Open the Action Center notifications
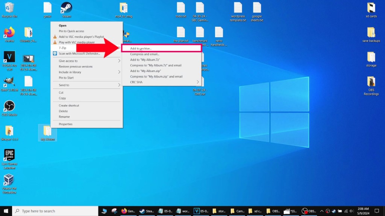 (377, 211)
